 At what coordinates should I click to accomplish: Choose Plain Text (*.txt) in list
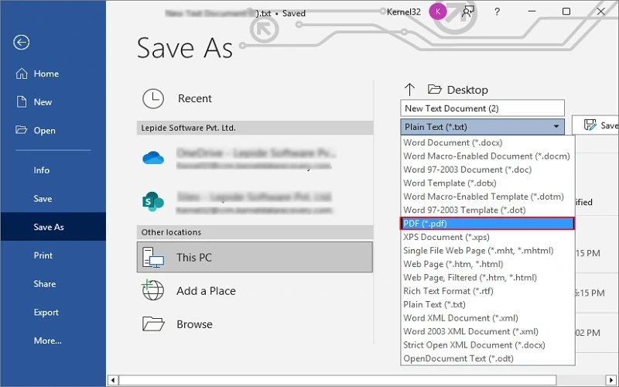click(487, 304)
